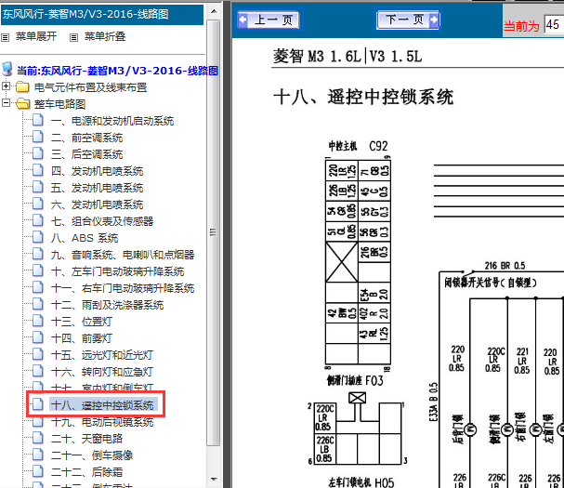
Task: Open 二十、天窗电路 page
Action: 86,439
